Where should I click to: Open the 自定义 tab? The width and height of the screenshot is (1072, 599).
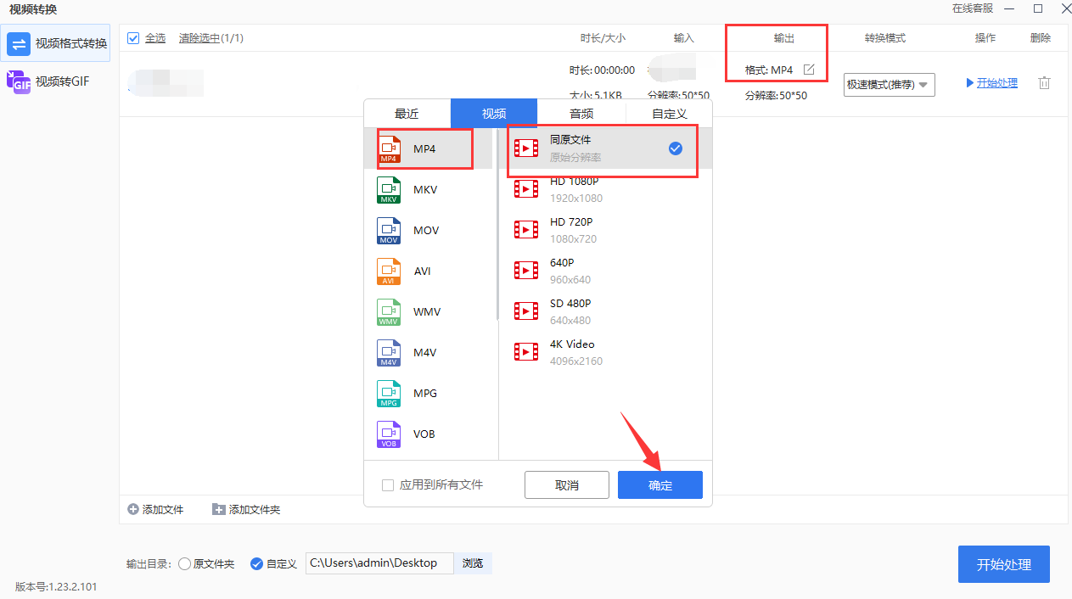[x=667, y=112]
